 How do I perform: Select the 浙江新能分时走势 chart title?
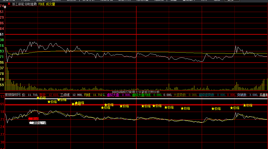24,4
